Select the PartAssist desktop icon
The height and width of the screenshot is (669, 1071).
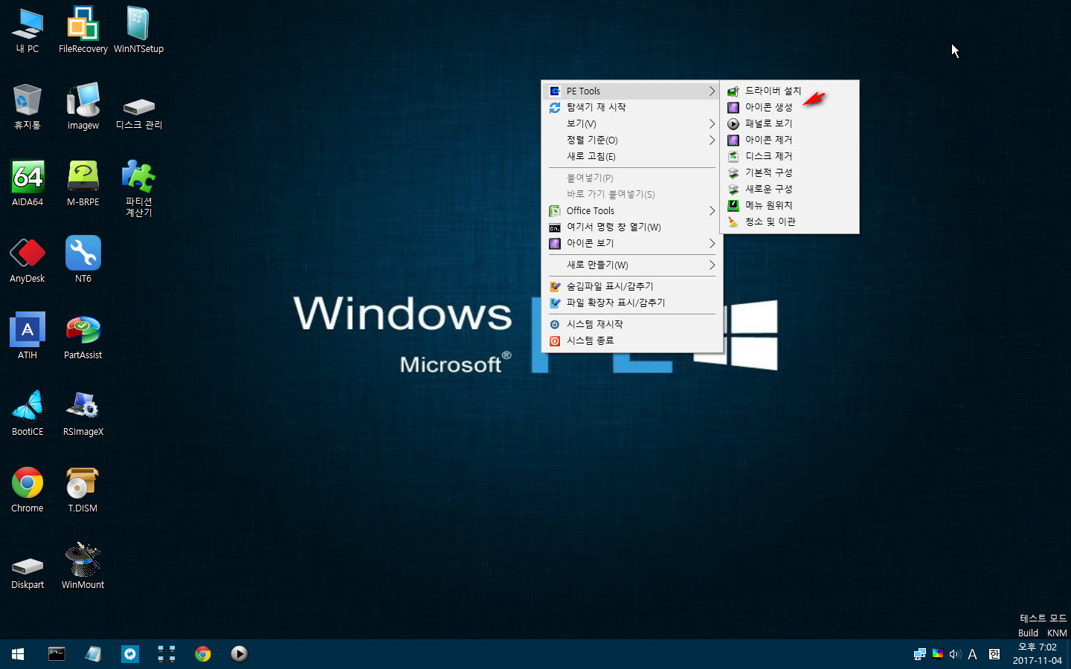[x=83, y=337]
